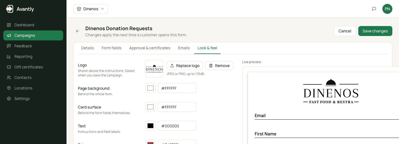
Task: Open the PN user avatar menu
Action: pos(387,9)
